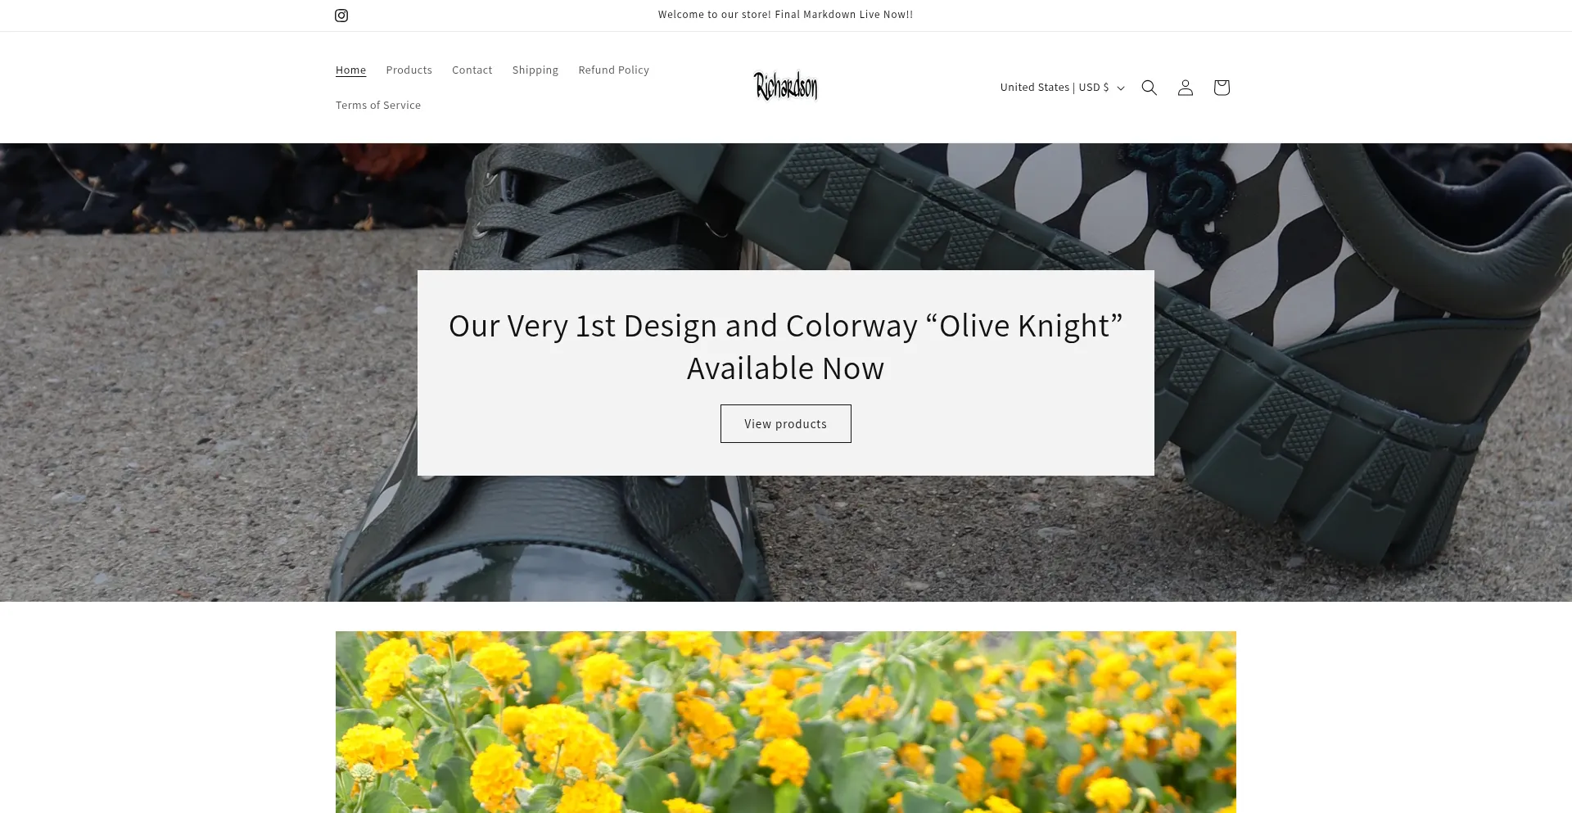1572x813 pixels.
Task: Expand the United States | USD $ selector
Action: (1062, 88)
